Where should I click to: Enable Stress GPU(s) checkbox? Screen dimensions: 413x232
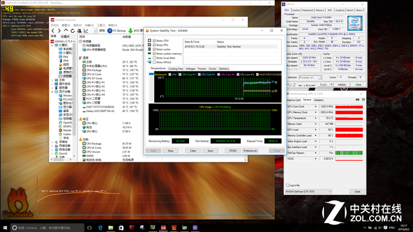pos(155,62)
